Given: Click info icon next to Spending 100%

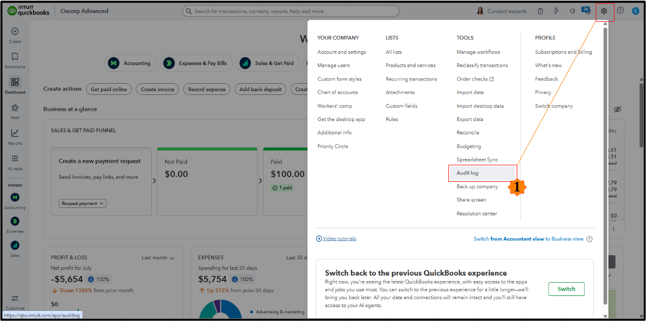Looking at the screenshot, I should pyautogui.click(x=235, y=279).
